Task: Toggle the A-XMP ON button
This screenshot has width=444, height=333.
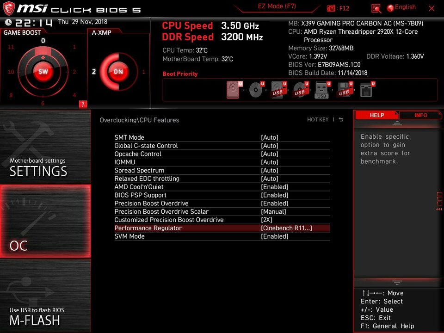Action: [118, 72]
